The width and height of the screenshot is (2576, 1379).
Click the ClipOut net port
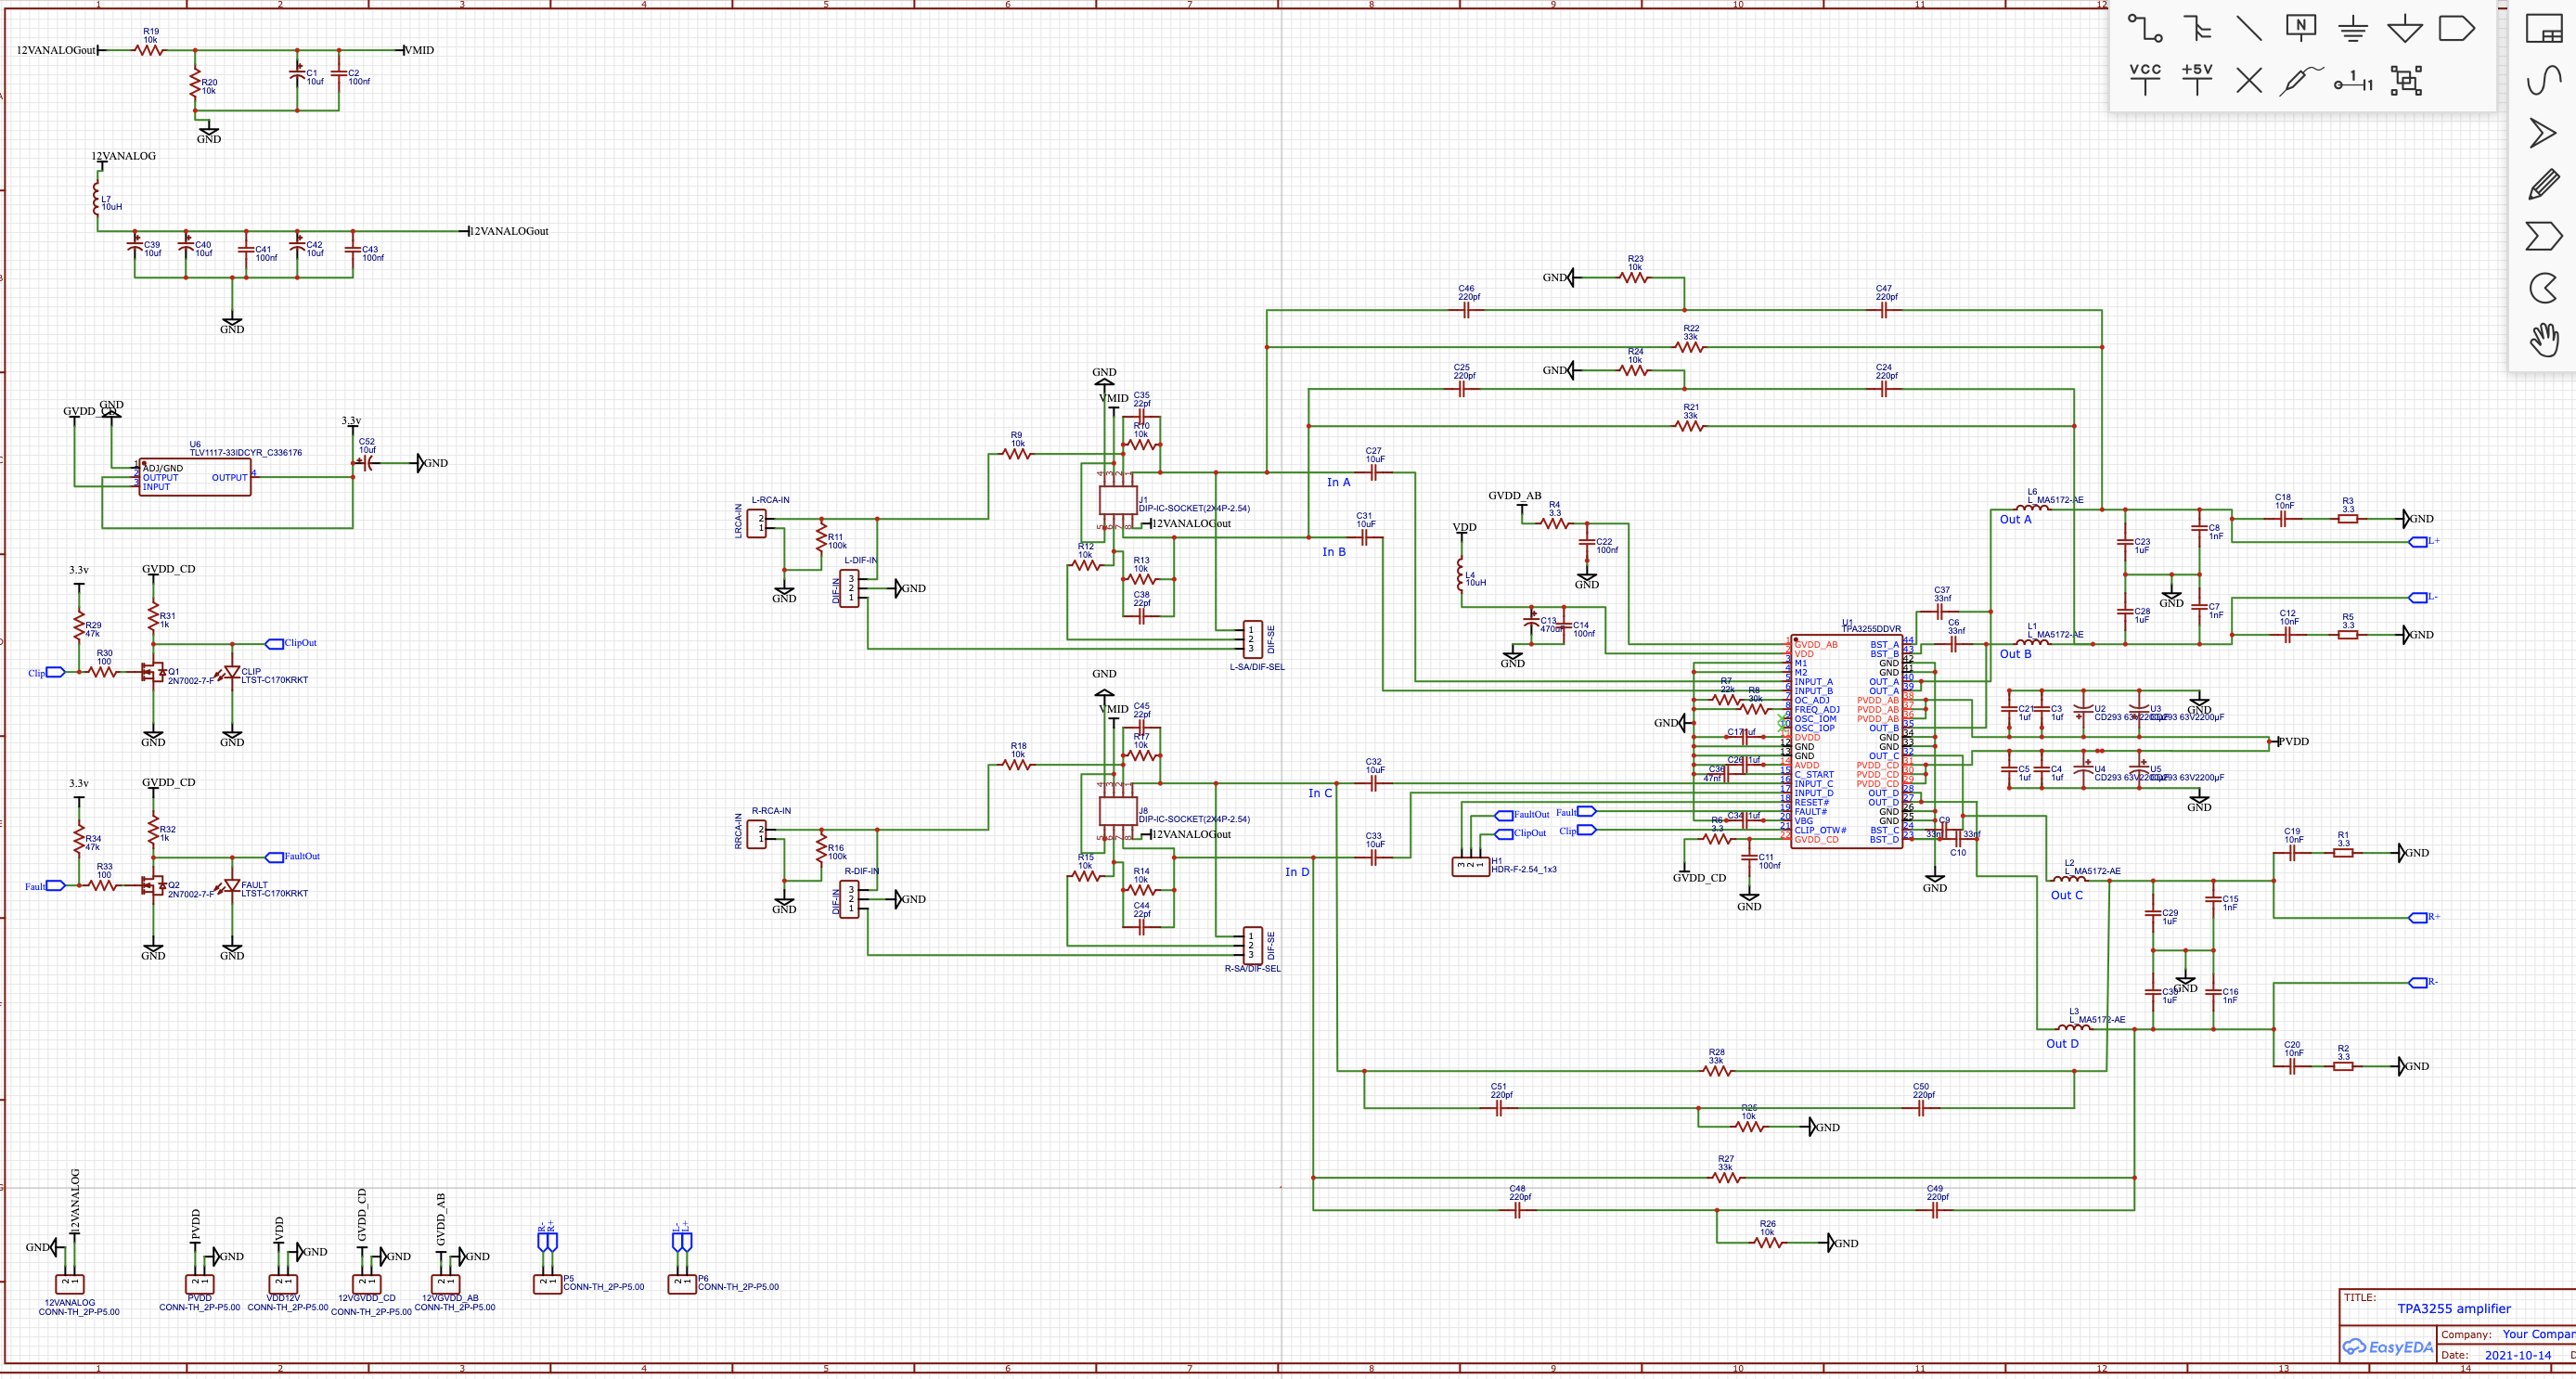[291, 643]
